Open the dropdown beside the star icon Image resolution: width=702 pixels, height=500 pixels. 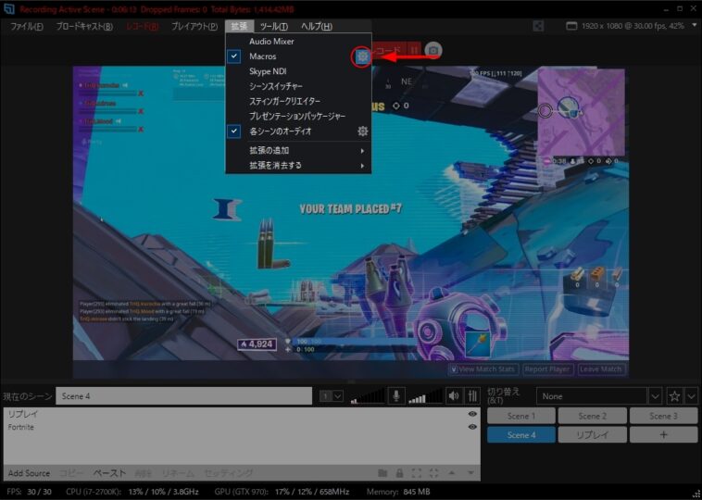point(692,396)
